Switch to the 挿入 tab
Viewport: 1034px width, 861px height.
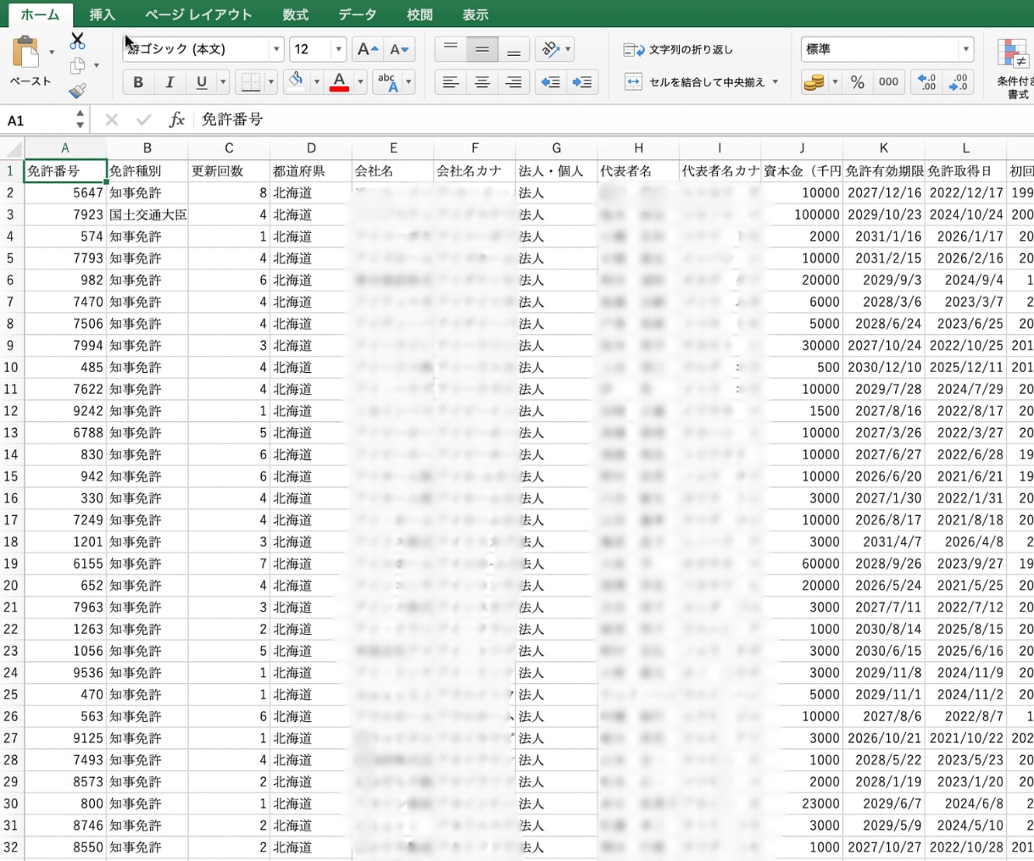tap(102, 14)
